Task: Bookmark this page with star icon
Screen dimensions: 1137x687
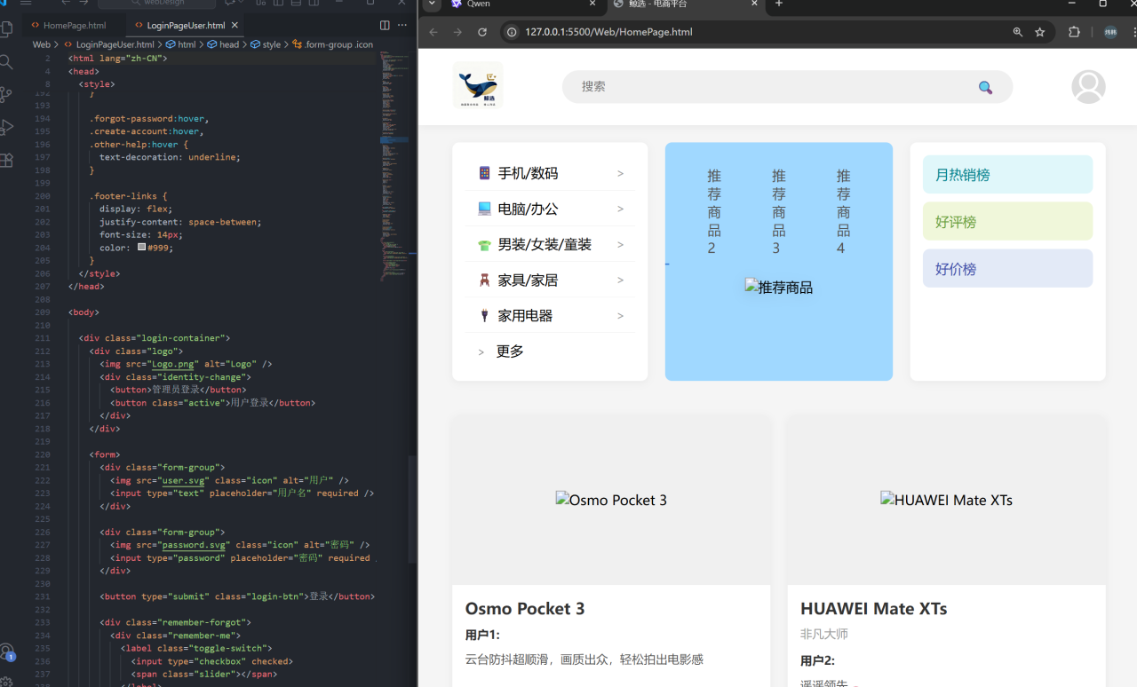Action: click(x=1040, y=32)
